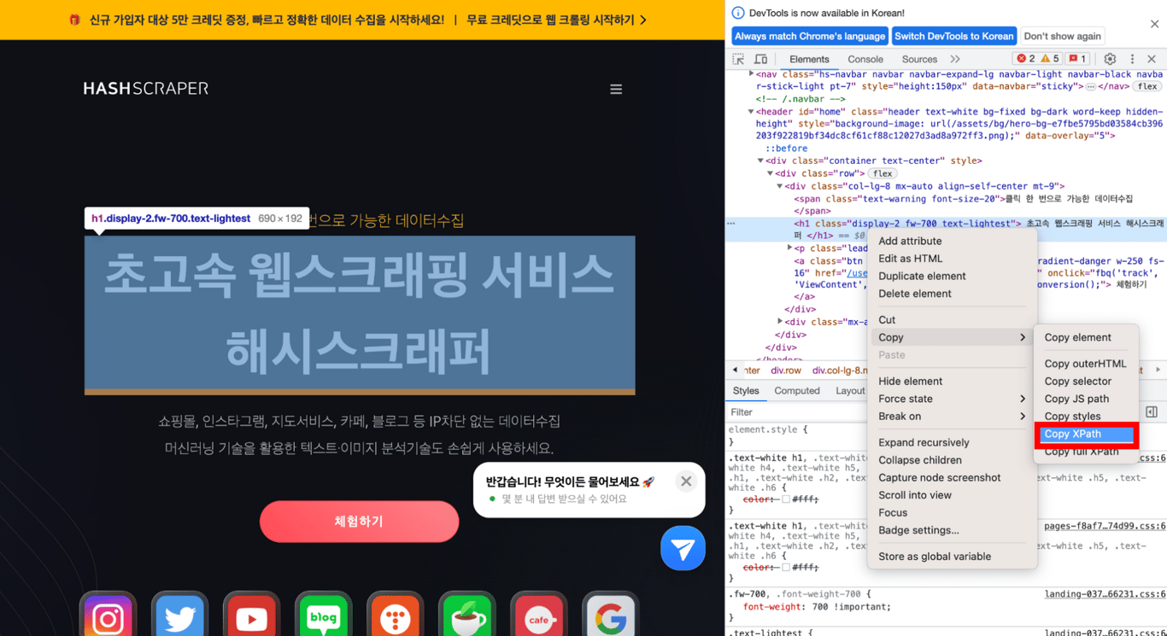The image size is (1167, 636).
Task: Open the HashScraper hamburger navigation menu
Action: pyautogui.click(x=616, y=89)
